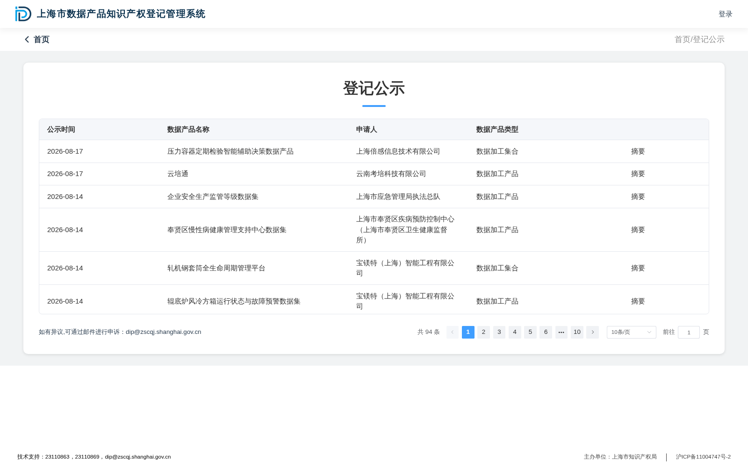
Task: Click date 2026-08-17 in 云培通 row
Action: 65,174
